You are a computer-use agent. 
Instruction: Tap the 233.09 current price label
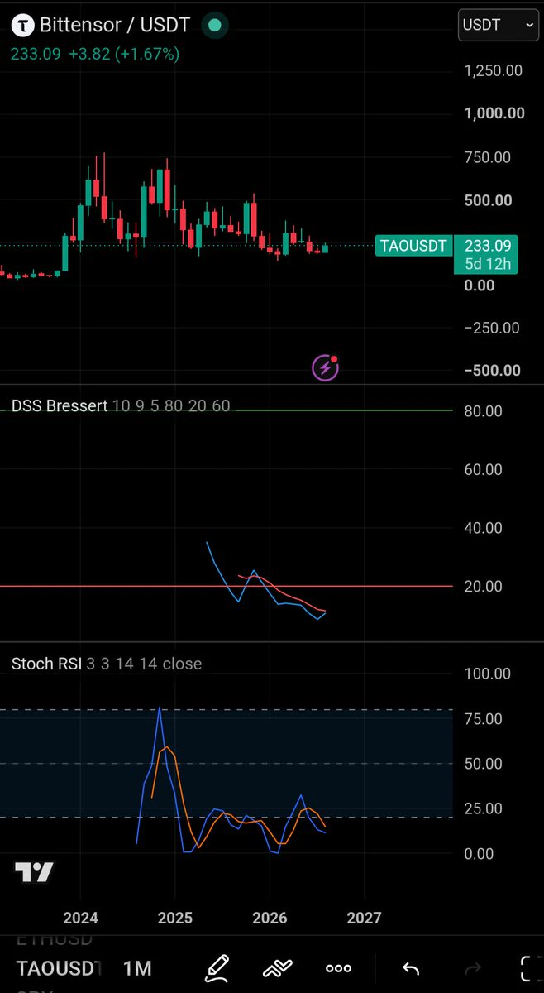(487, 246)
